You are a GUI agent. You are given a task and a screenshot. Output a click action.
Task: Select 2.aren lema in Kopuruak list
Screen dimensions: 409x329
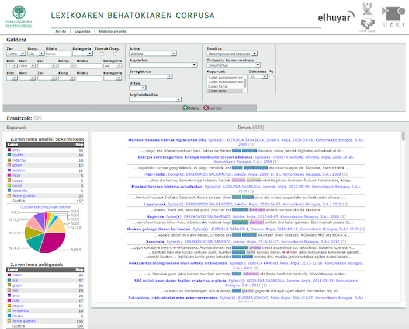click(x=226, y=90)
